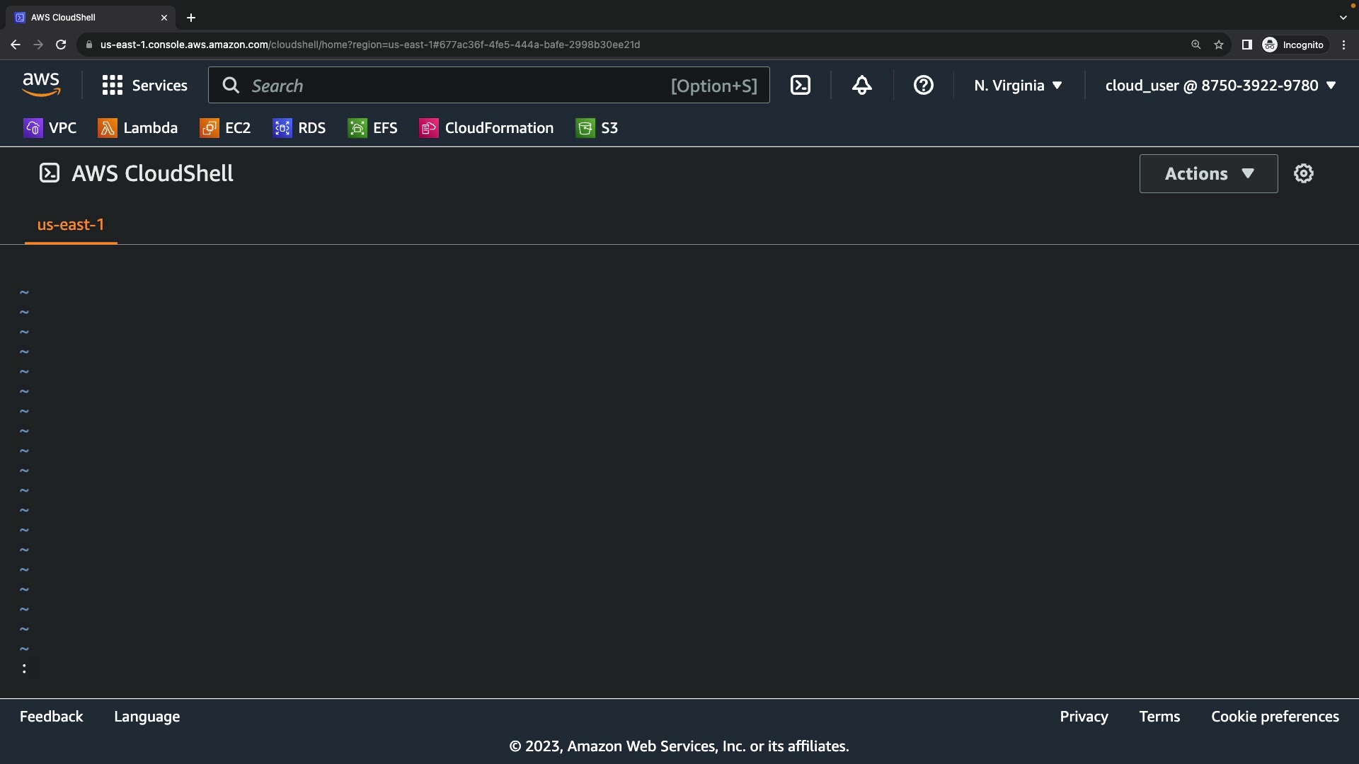This screenshot has height=764, width=1359.
Task: Open the notifications bell
Action: pyautogui.click(x=861, y=86)
